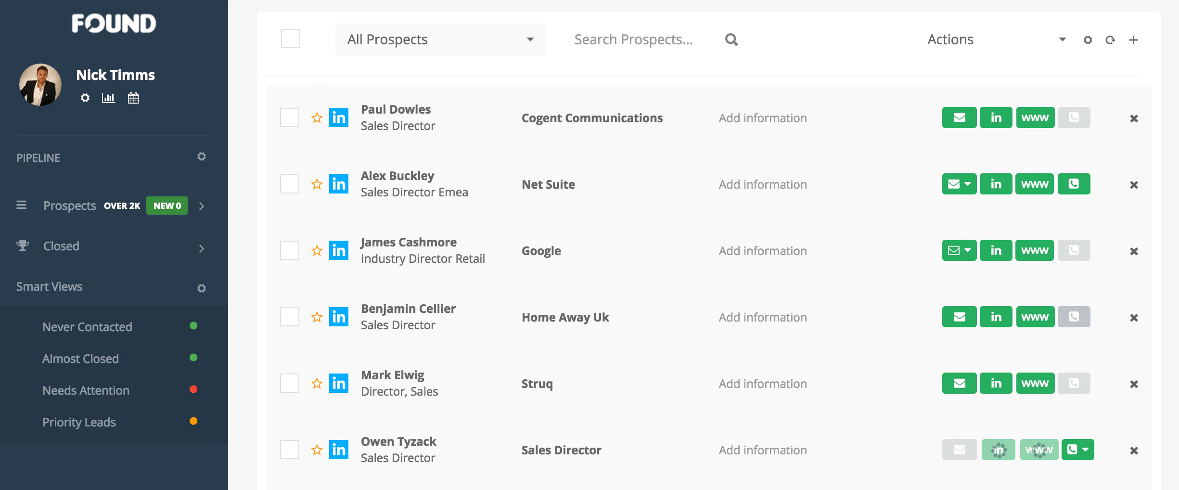Open the LinkedIn button for Benjamin Cellier
Screen dimensions: 1179x490
(x=996, y=317)
